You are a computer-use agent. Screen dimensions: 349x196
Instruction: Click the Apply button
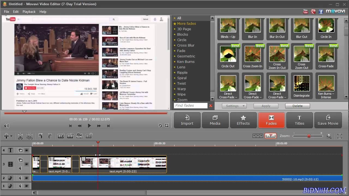[266, 106]
